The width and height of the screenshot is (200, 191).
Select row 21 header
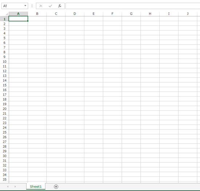(4, 113)
